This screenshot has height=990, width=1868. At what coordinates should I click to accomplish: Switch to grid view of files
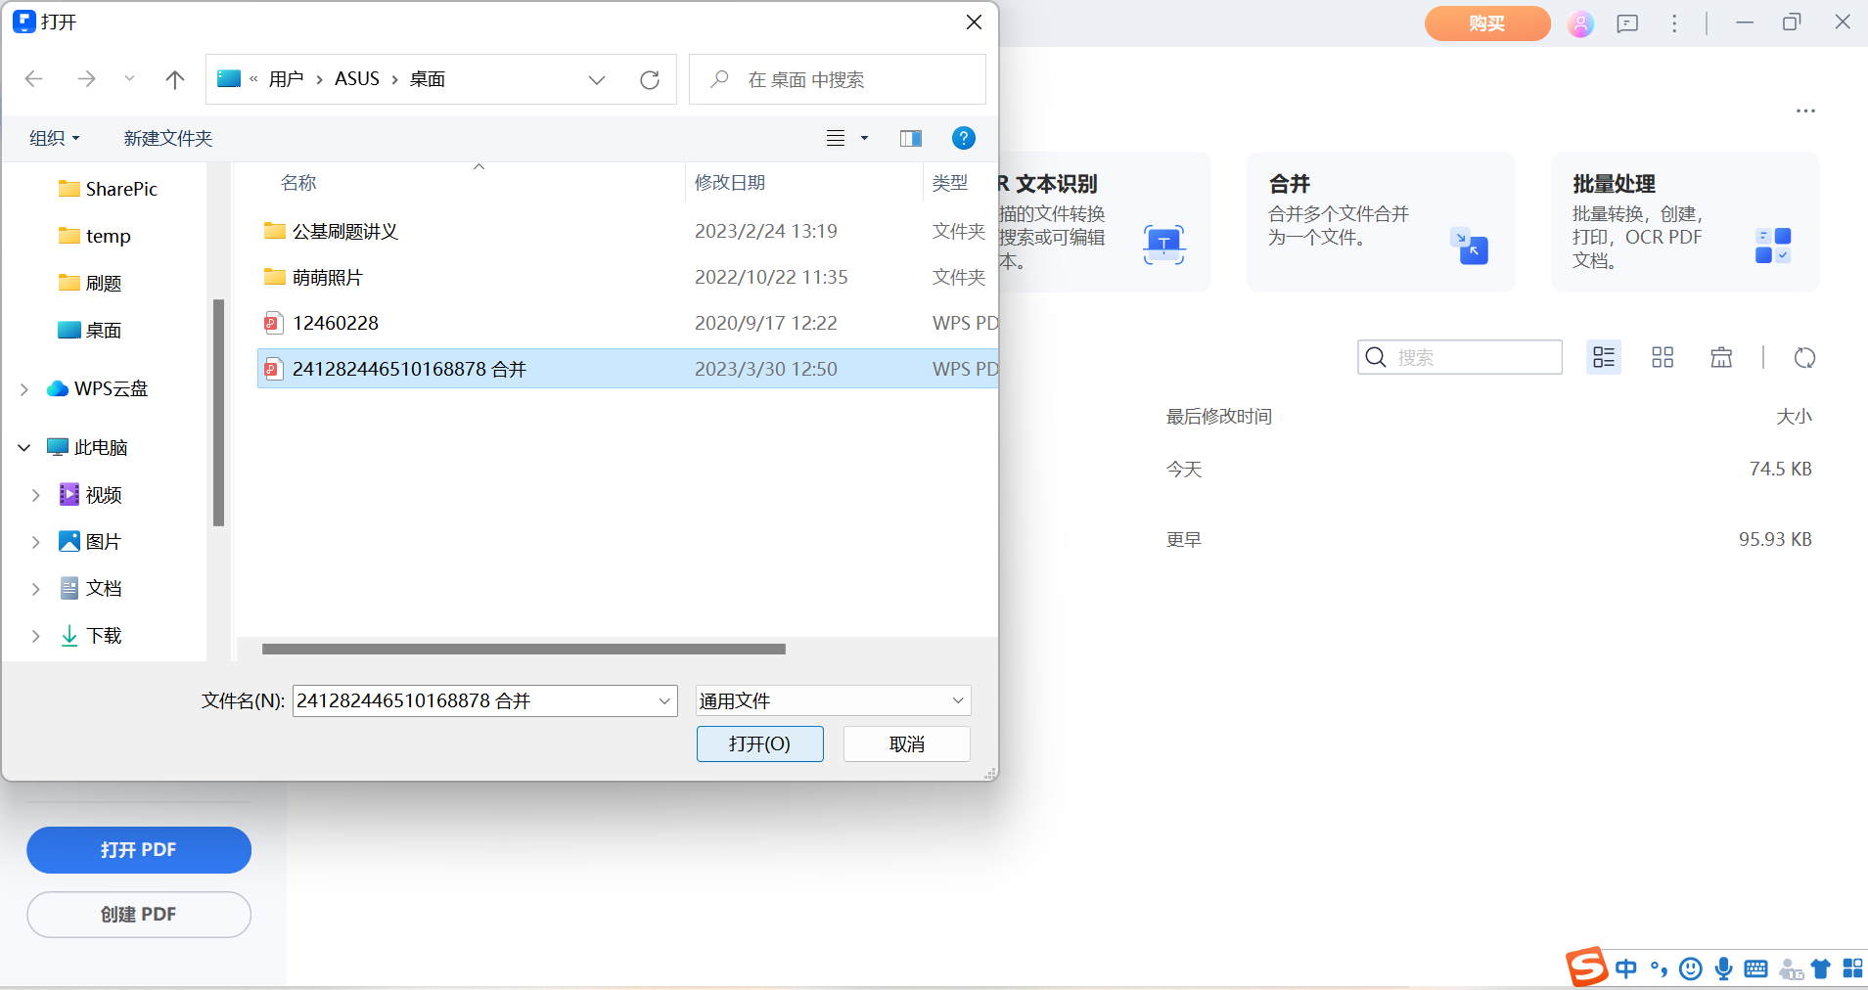pyautogui.click(x=1663, y=357)
